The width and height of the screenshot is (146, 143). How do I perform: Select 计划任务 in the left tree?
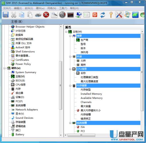coord(21,31)
